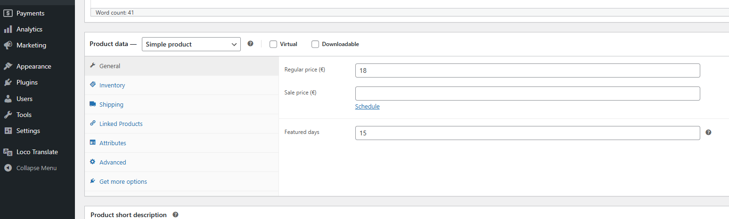Click the Appearance paintbrush icon
Image resolution: width=729 pixels, height=219 pixels.
click(x=8, y=66)
